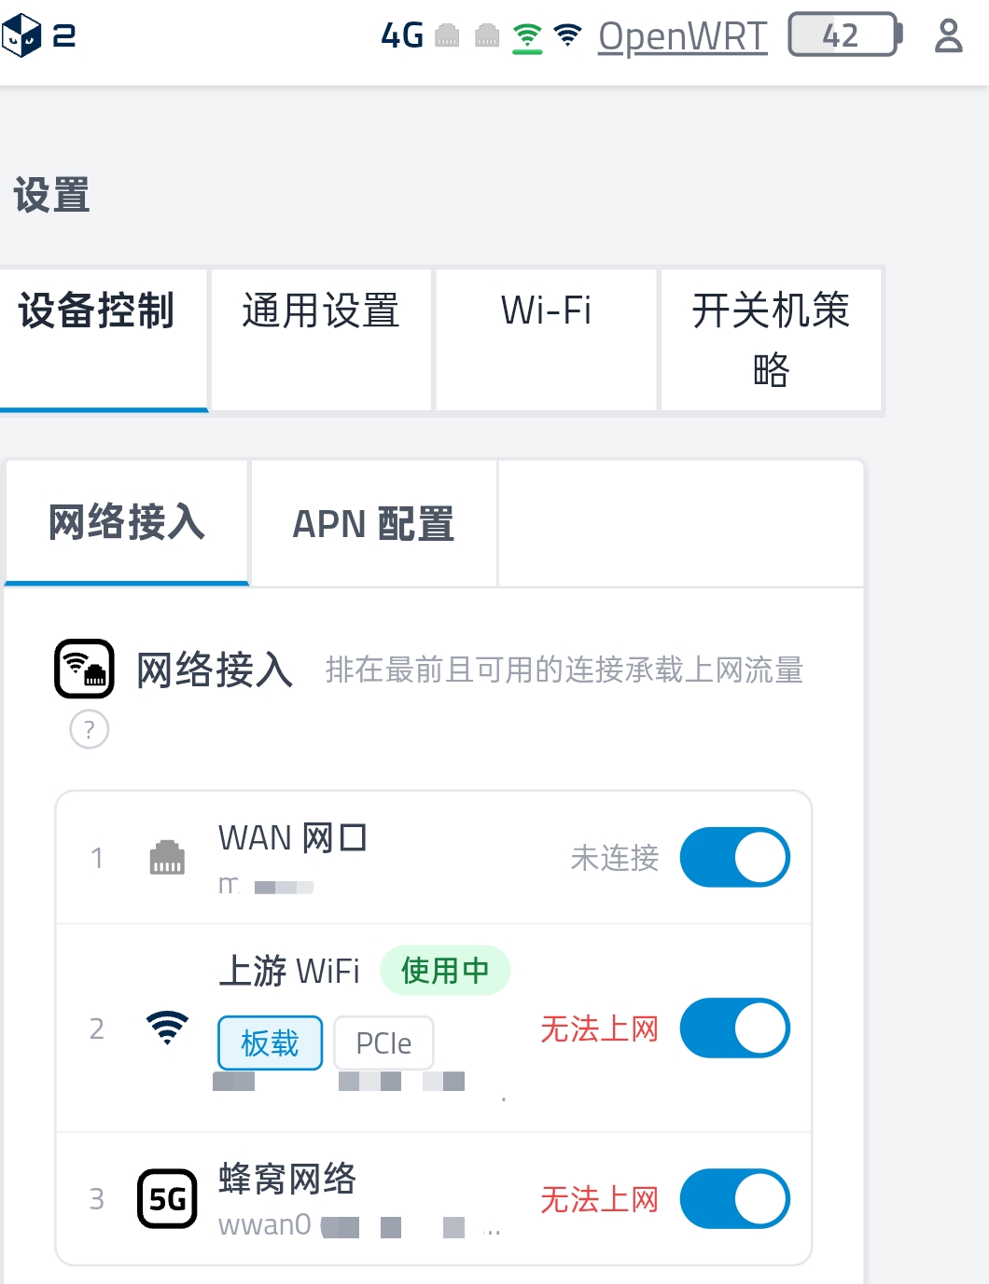This screenshot has width=989, height=1284.
Task: Click the green WiFi status icon in header
Action: 527,37
